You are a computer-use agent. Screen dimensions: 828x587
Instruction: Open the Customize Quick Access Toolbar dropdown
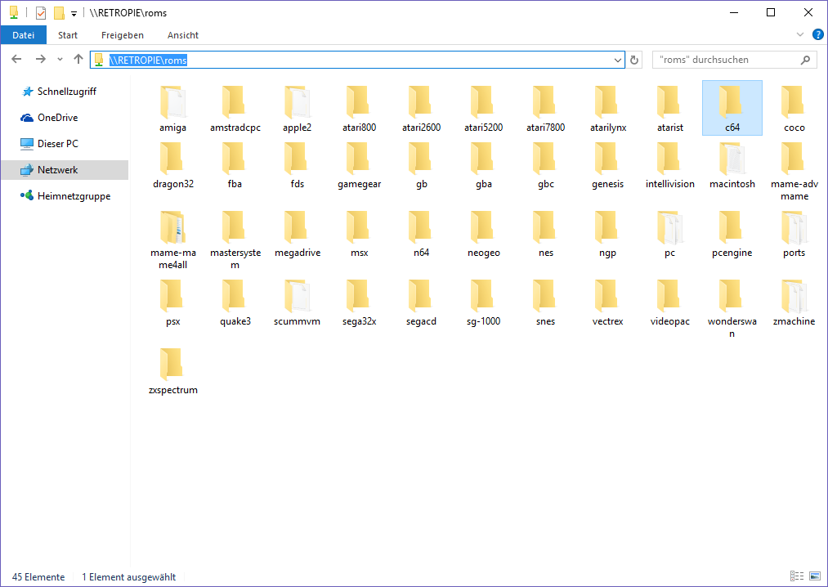[x=74, y=14]
